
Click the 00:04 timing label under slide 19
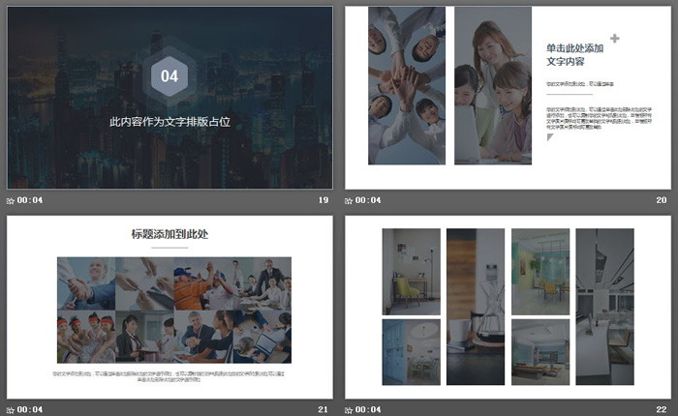(30, 200)
